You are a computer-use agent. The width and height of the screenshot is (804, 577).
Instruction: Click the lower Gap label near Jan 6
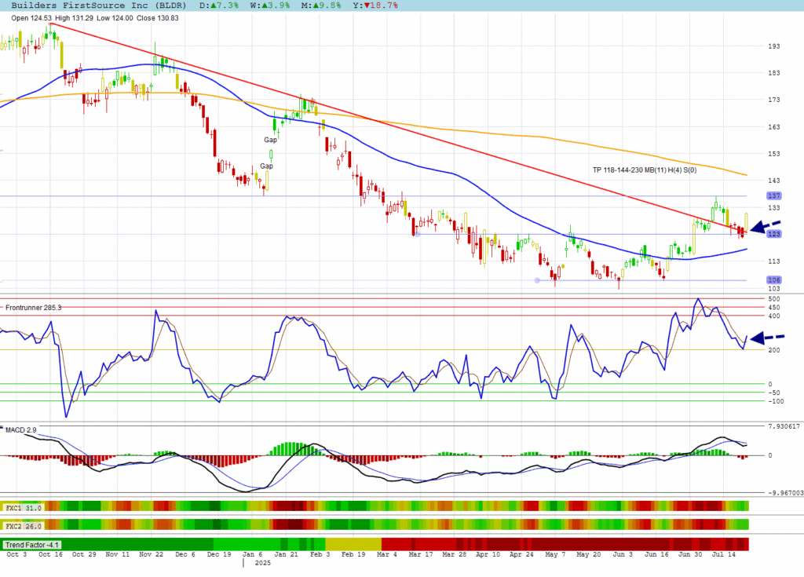(x=267, y=166)
